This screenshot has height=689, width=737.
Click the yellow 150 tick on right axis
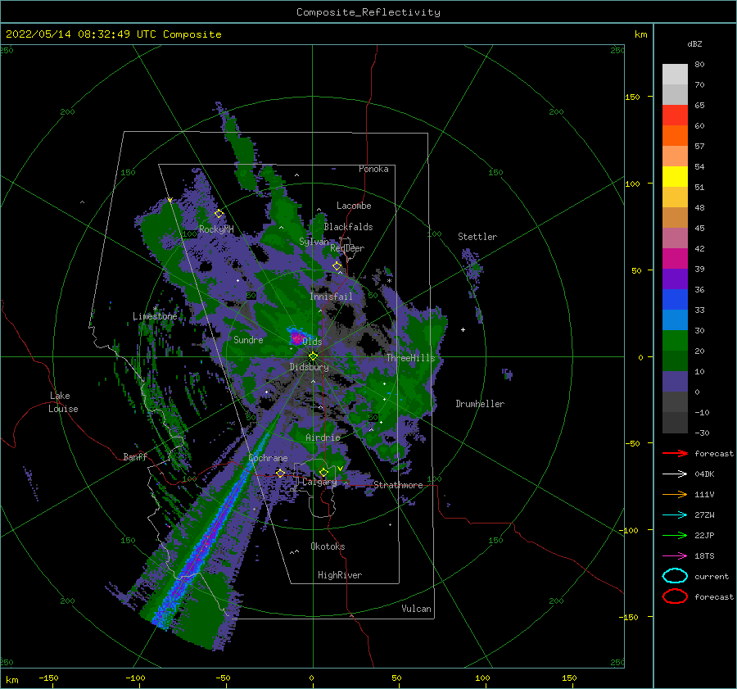coord(633,97)
